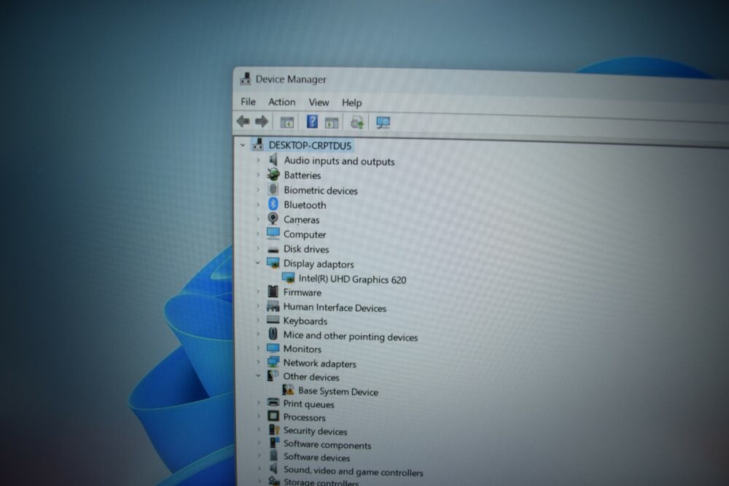Select the Base System Device entry
The image size is (729, 486).
(338, 392)
